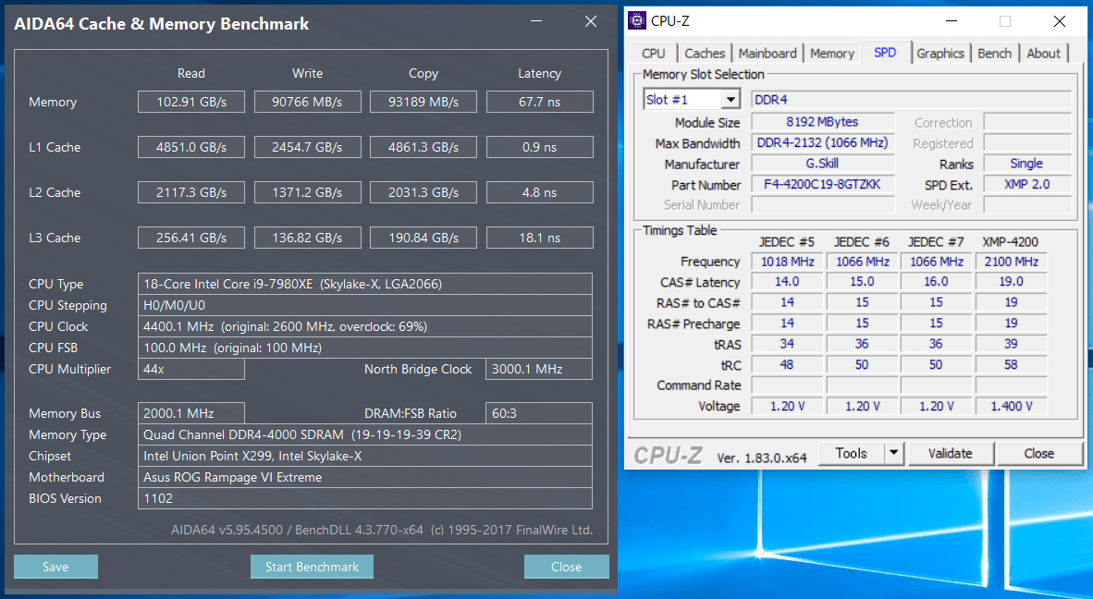
Task: Select the SPD tab
Action: (x=885, y=53)
